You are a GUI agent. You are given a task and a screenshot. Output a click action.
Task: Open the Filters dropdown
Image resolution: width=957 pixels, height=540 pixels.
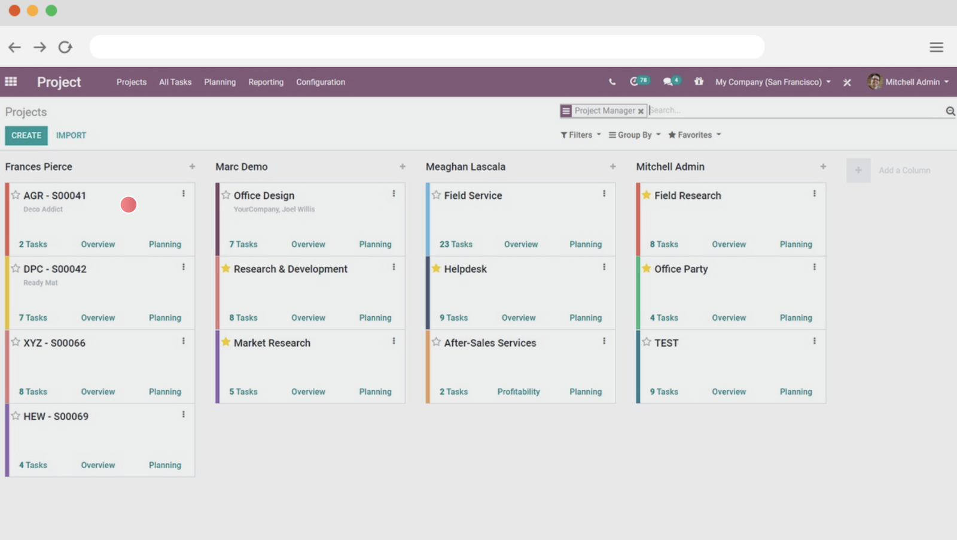578,135
